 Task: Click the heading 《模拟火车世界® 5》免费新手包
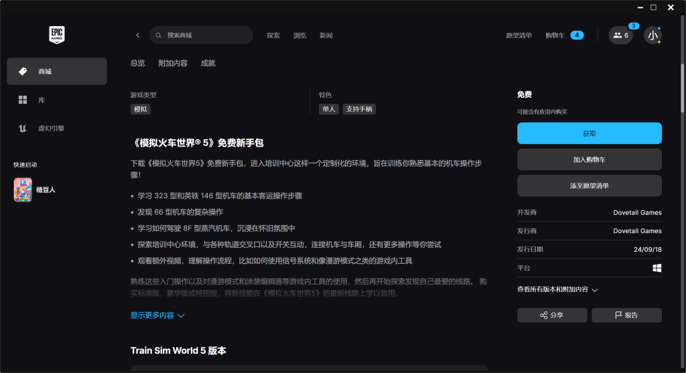tap(197, 143)
